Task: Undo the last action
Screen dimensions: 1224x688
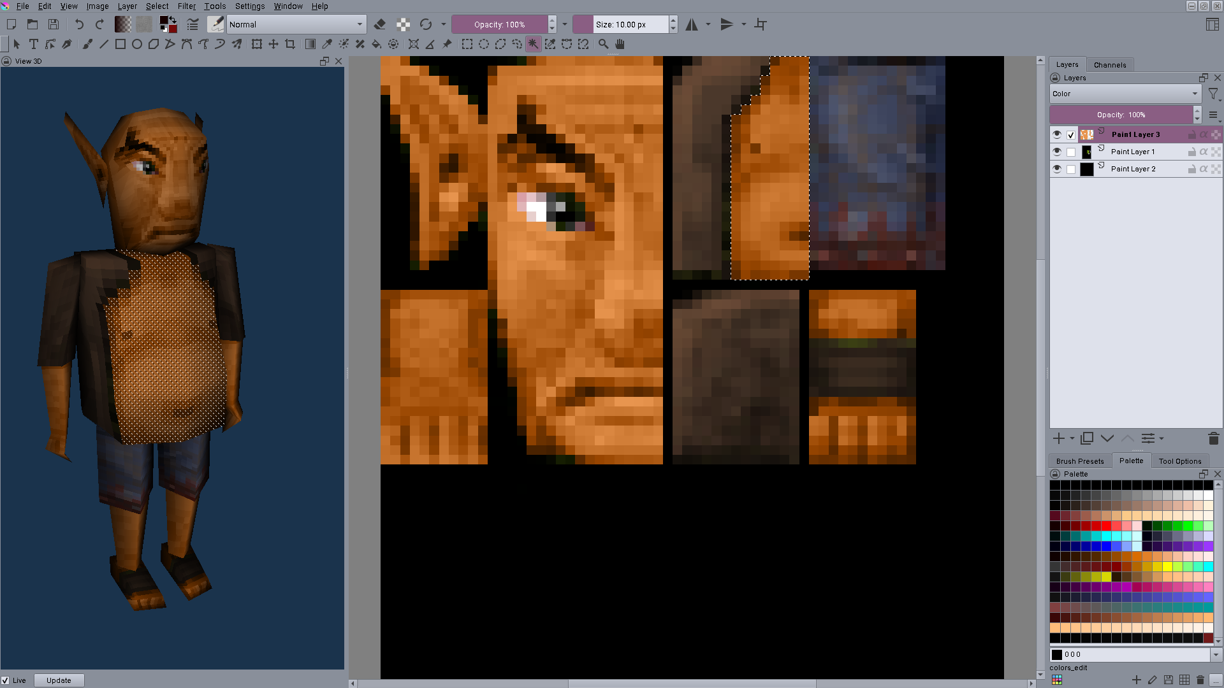Action: 79,25
